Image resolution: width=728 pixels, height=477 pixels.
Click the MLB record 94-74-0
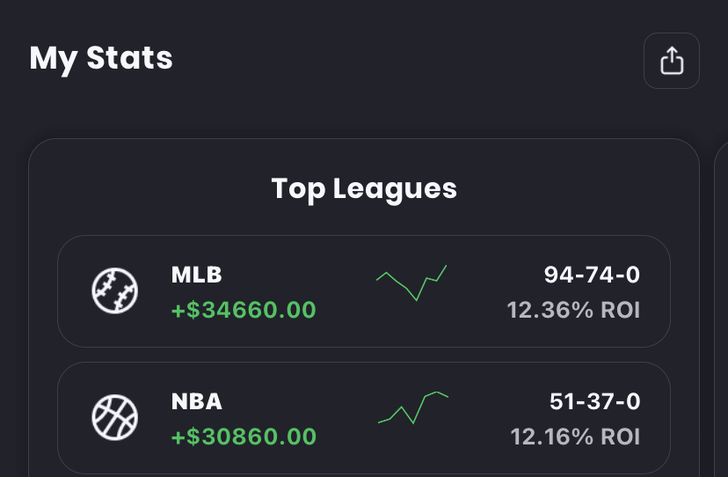click(x=592, y=275)
